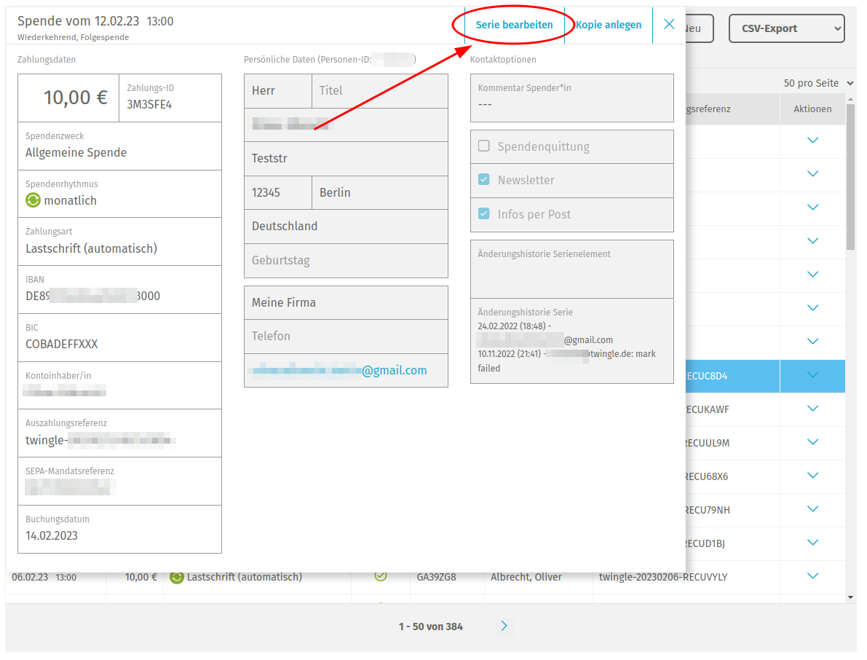Expand actions for row RECU79NH
Image resolution: width=867 pixels, height=660 pixels.
click(812, 509)
